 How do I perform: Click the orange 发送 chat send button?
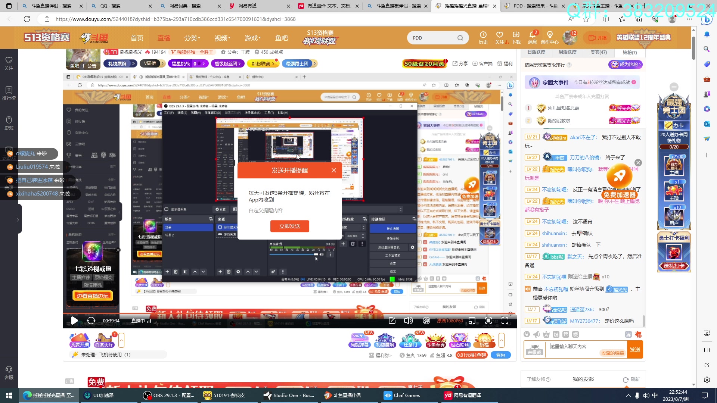tap(635, 350)
